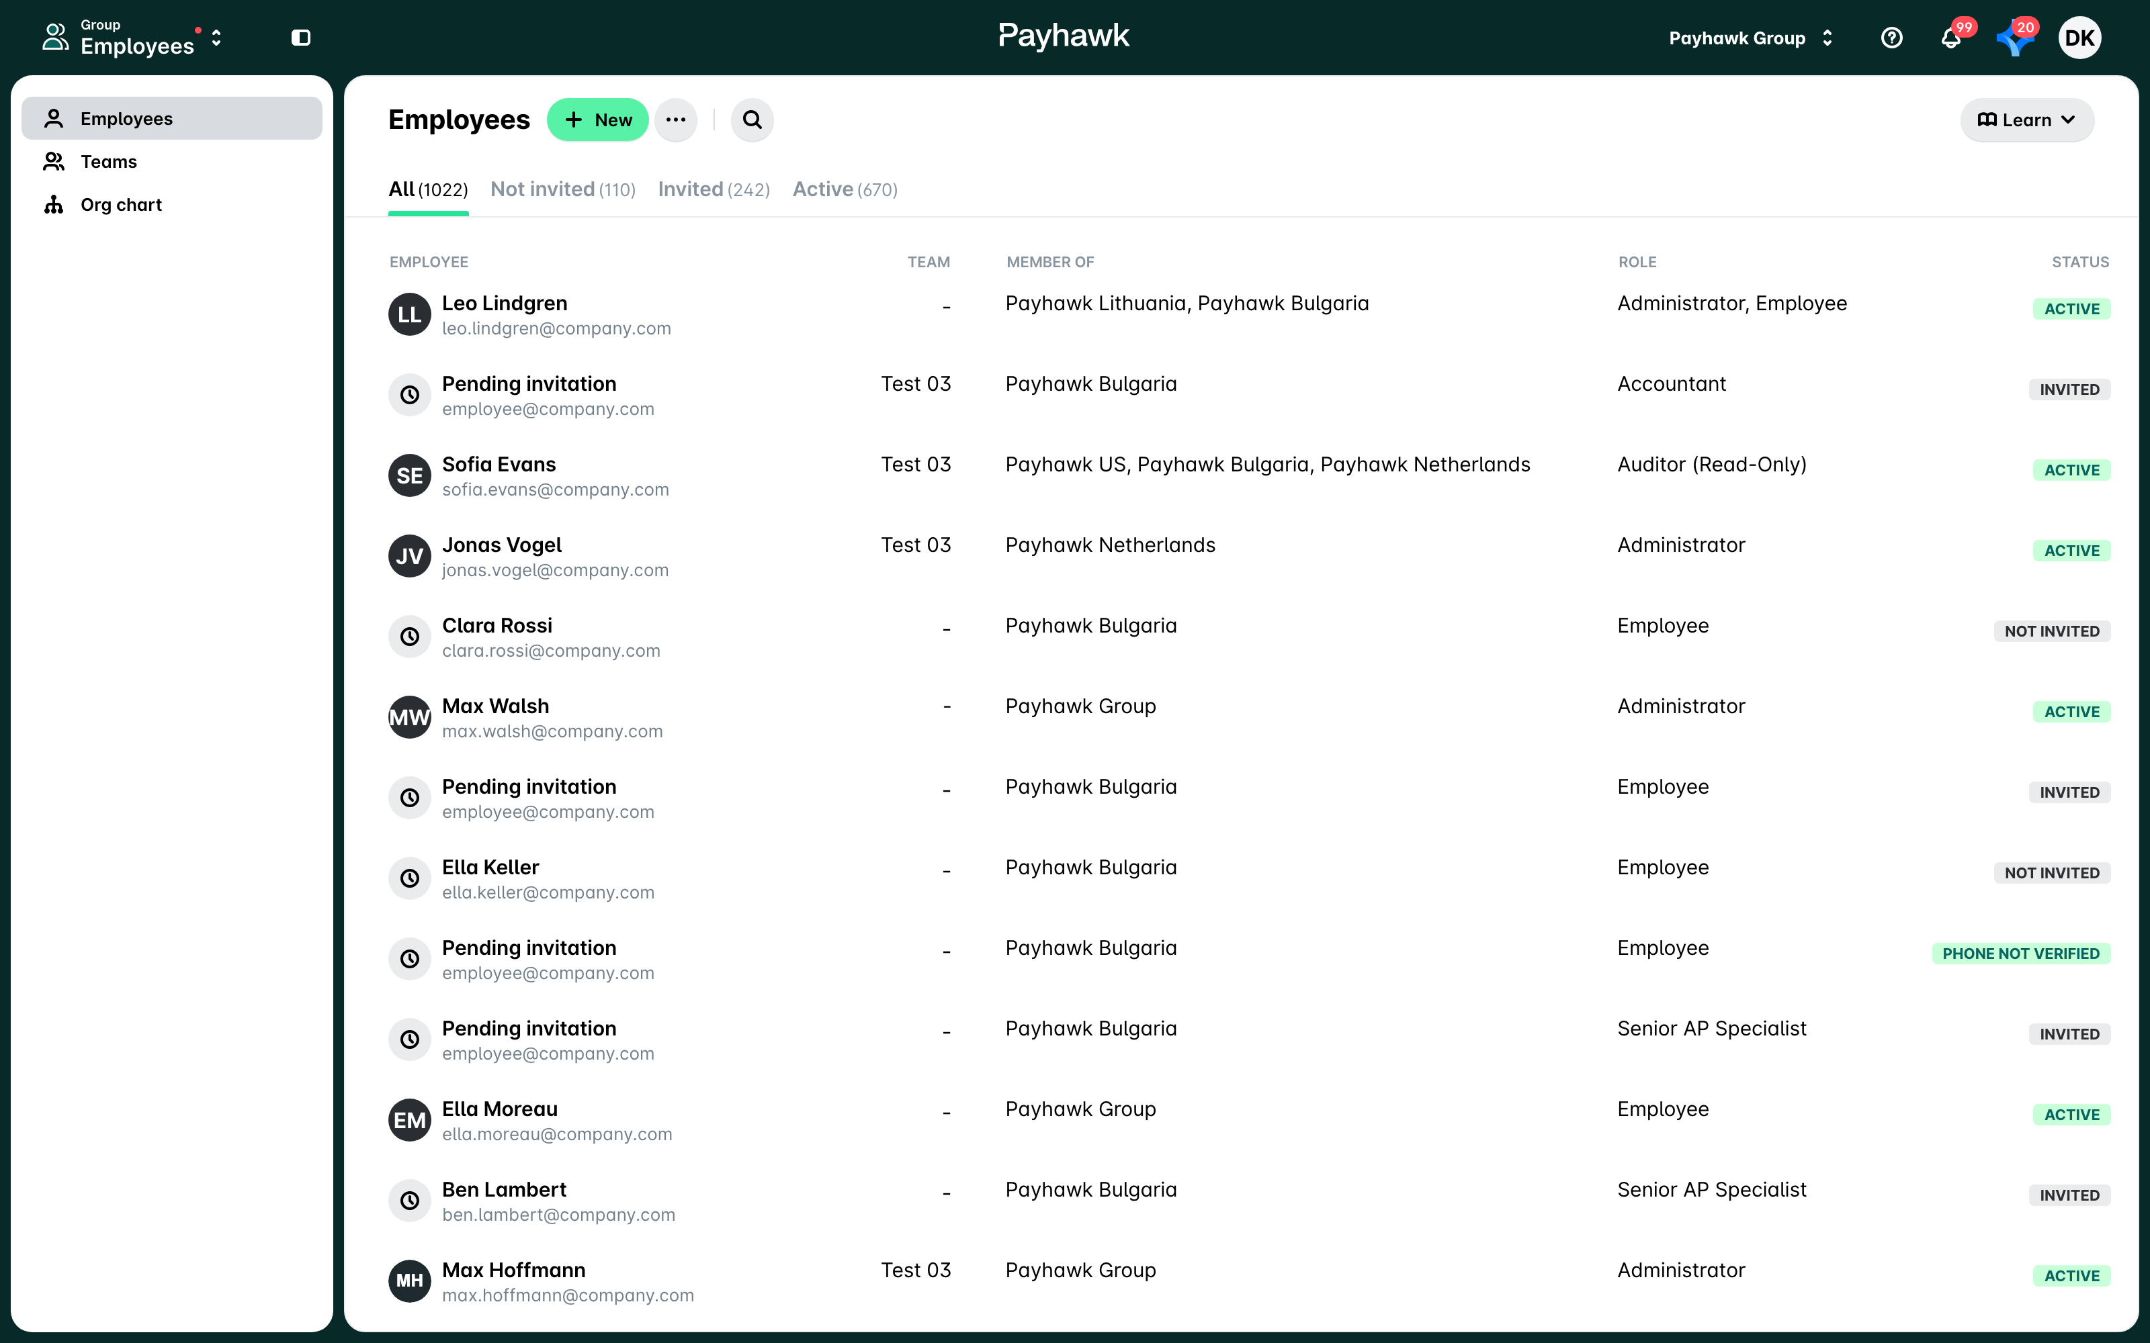
Task: Click the clock icon beside Clara Rossi
Action: pyautogui.click(x=410, y=637)
